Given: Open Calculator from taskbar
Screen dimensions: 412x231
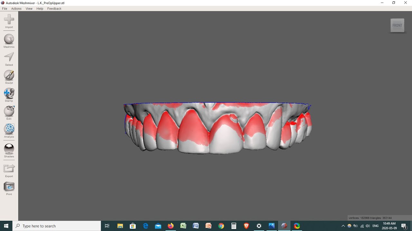Looking at the screenshot, I should [234, 226].
